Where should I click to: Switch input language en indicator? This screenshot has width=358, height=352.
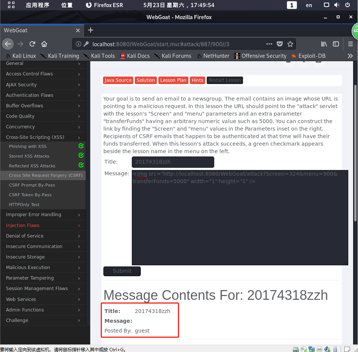click(x=309, y=5)
